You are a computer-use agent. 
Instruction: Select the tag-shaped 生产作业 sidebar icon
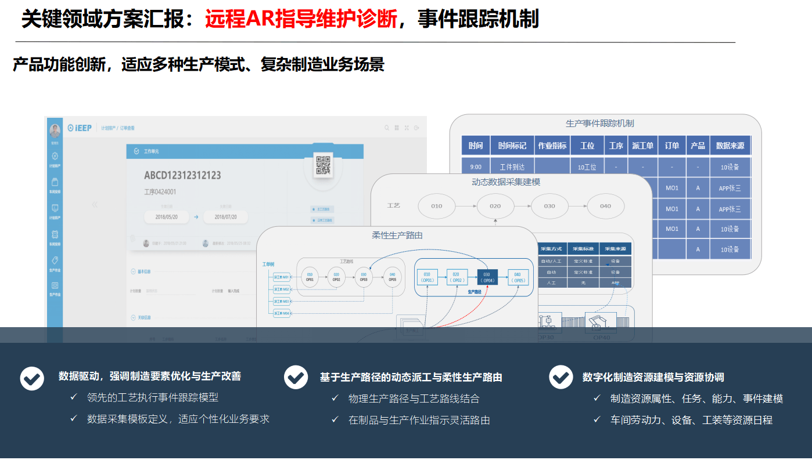click(x=55, y=260)
